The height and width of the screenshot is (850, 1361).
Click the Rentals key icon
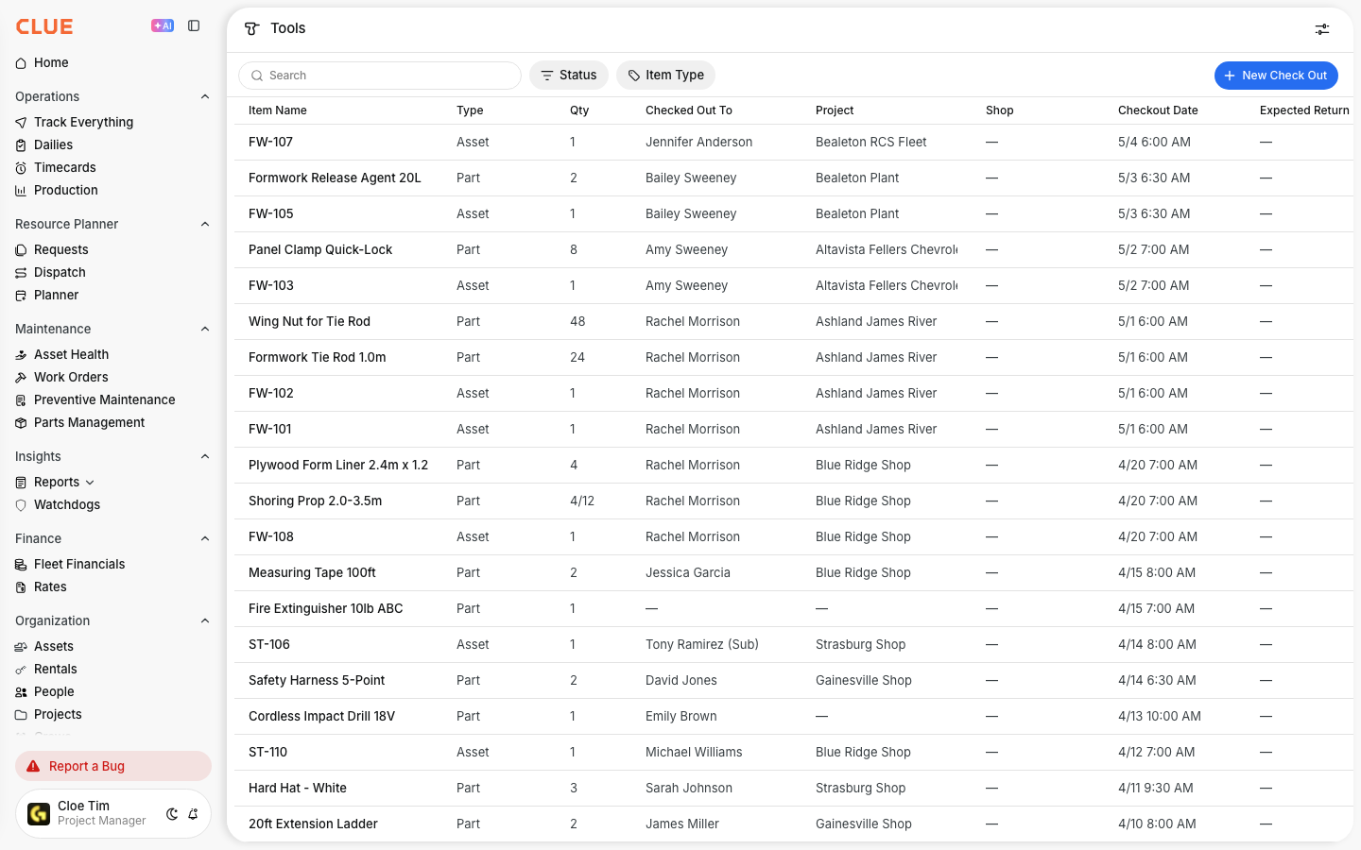pos(21,670)
